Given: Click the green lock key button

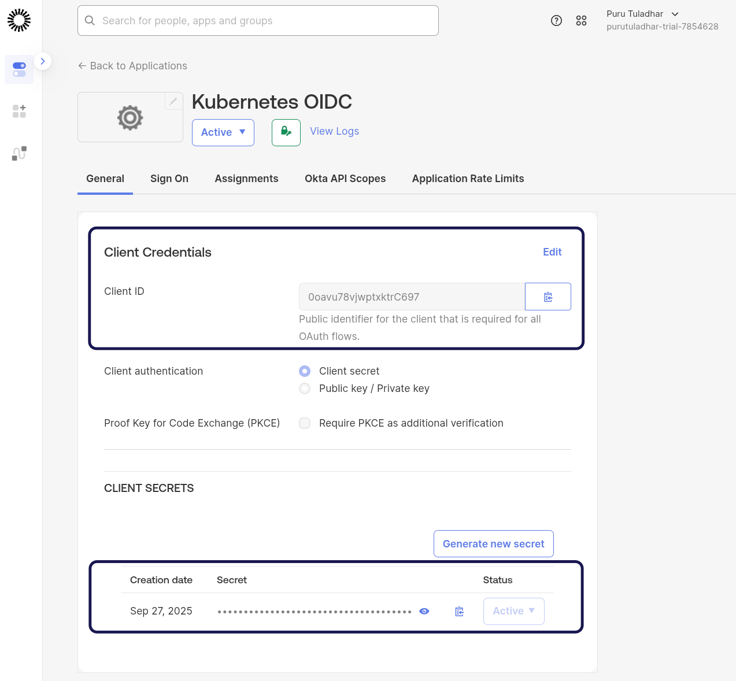Looking at the screenshot, I should (x=286, y=132).
